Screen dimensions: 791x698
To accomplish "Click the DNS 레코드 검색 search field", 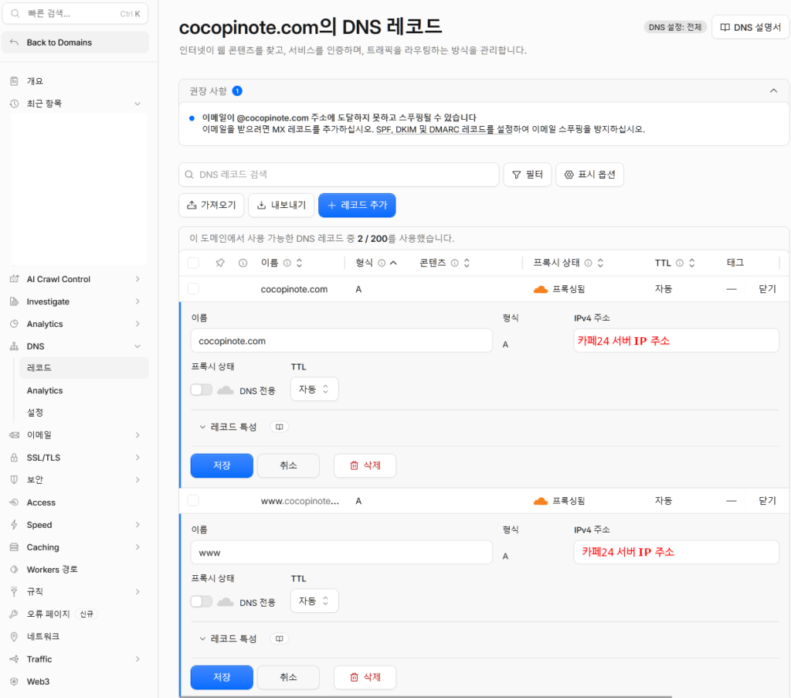I will coord(338,175).
